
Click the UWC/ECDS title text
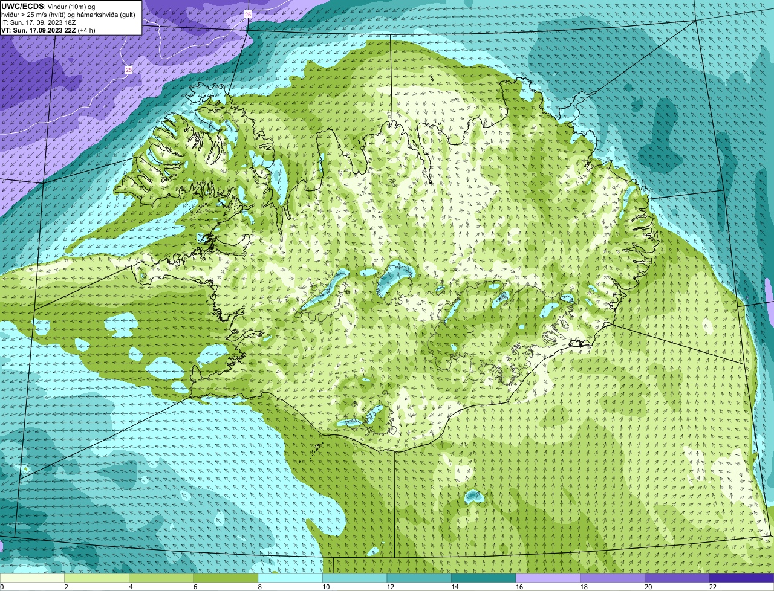pos(22,6)
